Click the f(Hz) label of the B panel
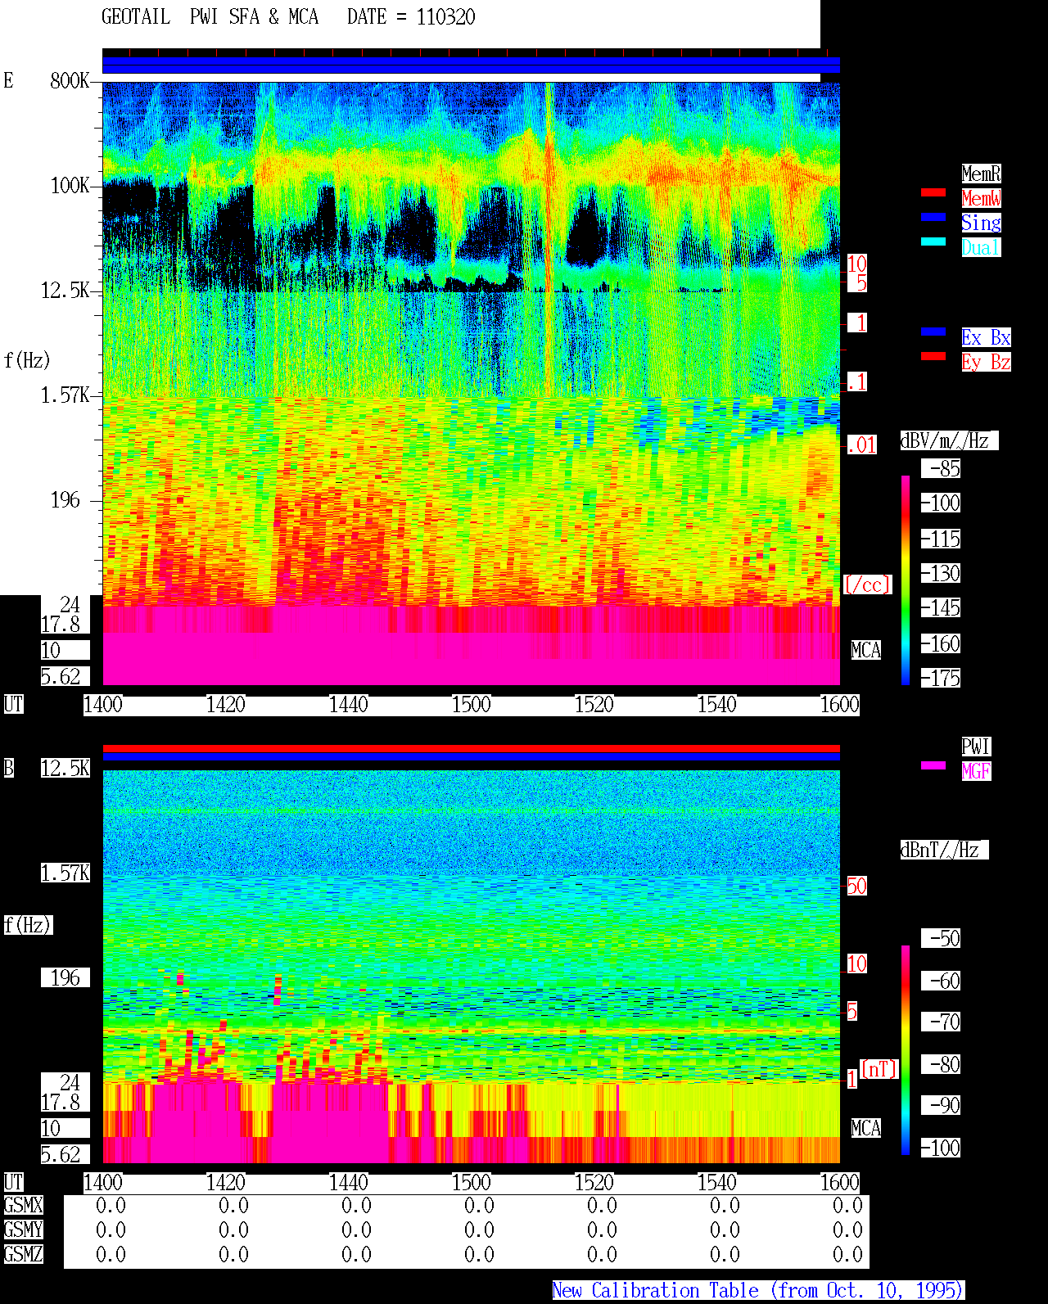This screenshot has height=1304, width=1048. point(27,925)
